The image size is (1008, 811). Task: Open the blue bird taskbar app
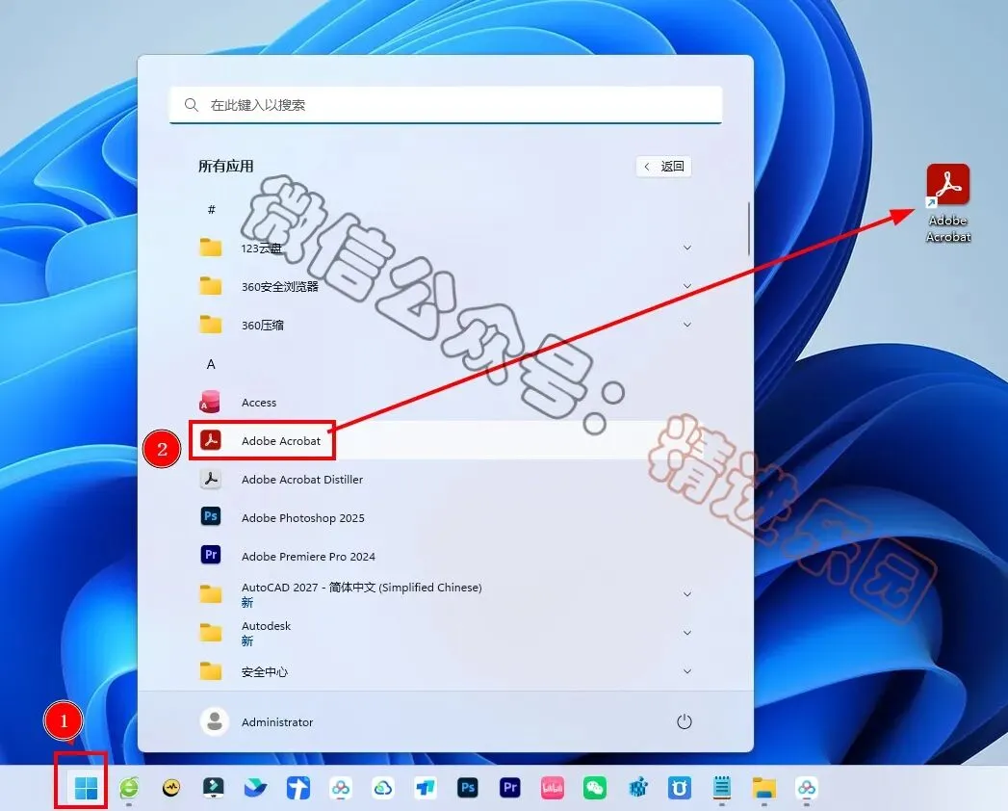pyautogui.click(x=256, y=787)
